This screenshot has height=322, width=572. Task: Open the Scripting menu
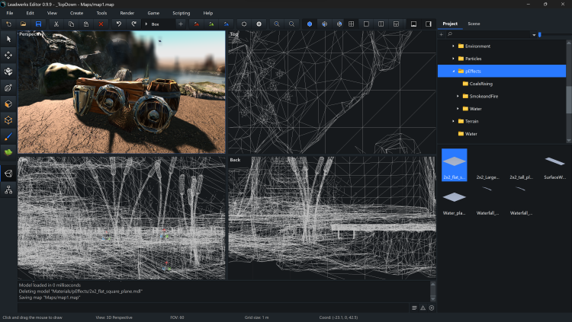point(181,13)
